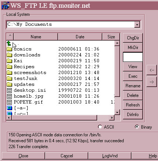Sort files by the Name column header
The width and height of the screenshot is (158, 161).
(x=36, y=36)
